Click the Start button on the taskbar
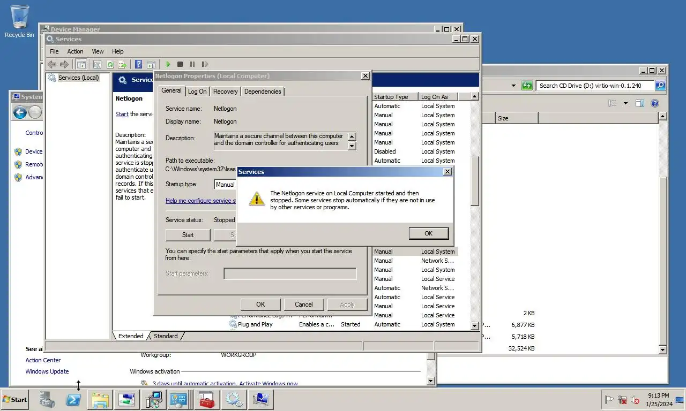Image resolution: width=686 pixels, height=411 pixels. click(14, 399)
